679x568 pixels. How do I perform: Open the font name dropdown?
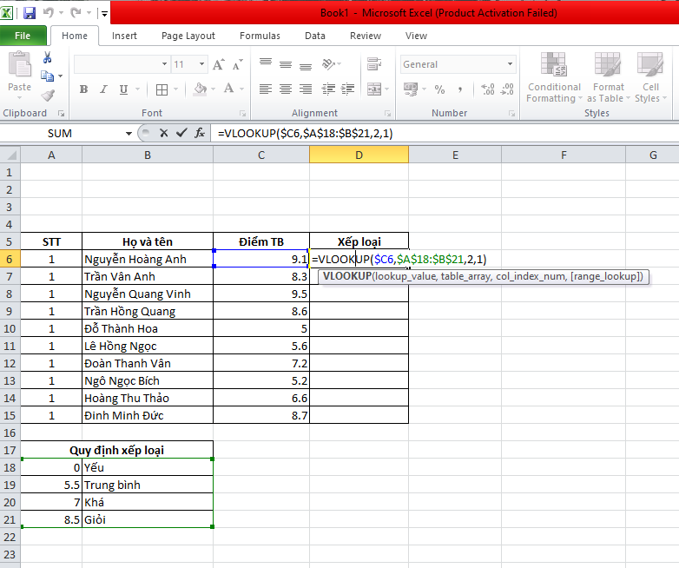pos(165,64)
